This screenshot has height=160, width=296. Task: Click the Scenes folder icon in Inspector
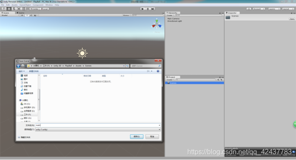pyautogui.click(x=228, y=18)
